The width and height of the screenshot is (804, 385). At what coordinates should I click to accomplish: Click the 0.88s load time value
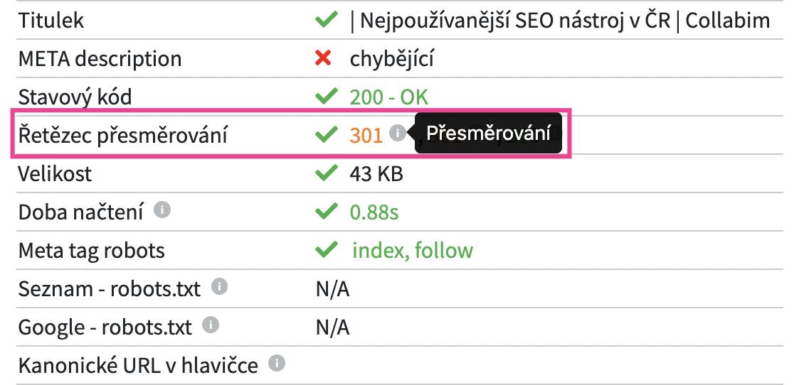click(374, 212)
